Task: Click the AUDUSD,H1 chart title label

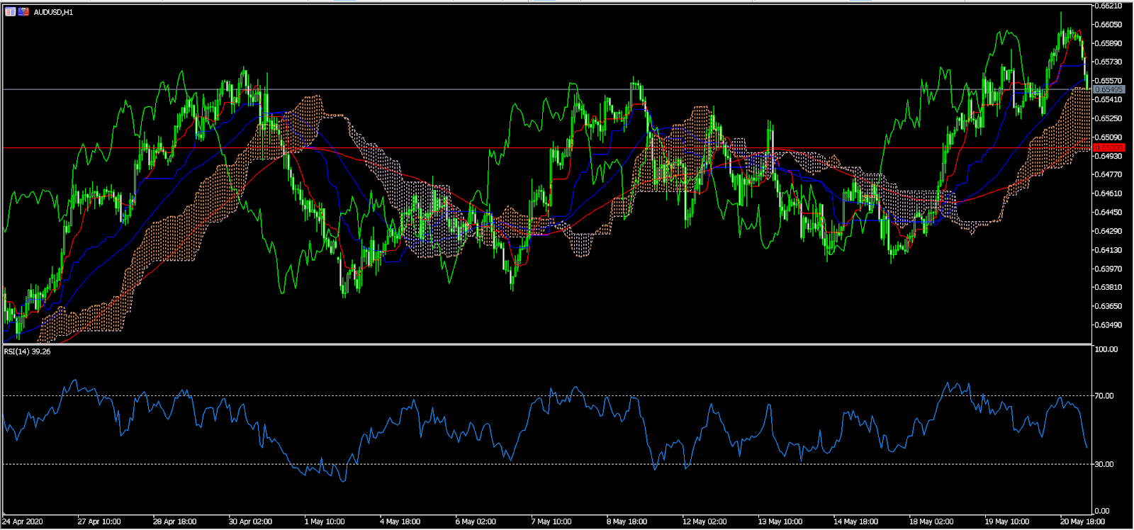Action: tap(53, 12)
